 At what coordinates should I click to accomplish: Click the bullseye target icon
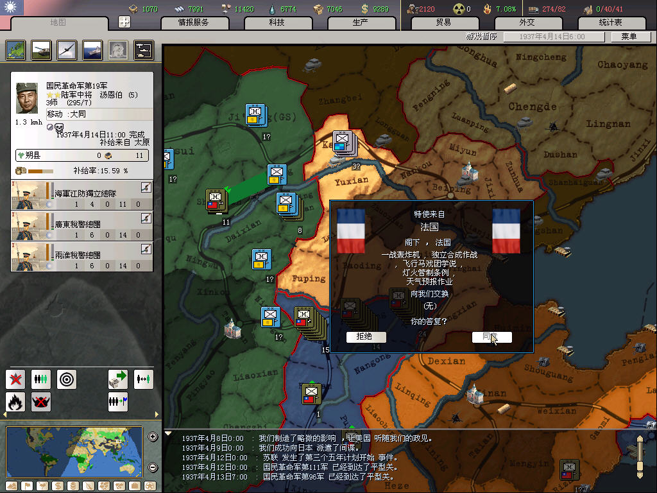point(67,379)
